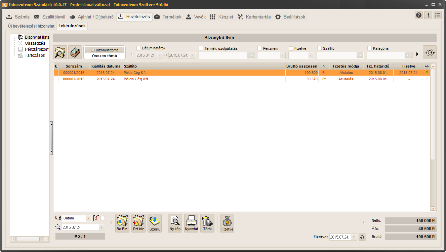Enable the Fizetve filter checkbox
Image resolution: width=446 pixels, height=252 pixels.
291,48
